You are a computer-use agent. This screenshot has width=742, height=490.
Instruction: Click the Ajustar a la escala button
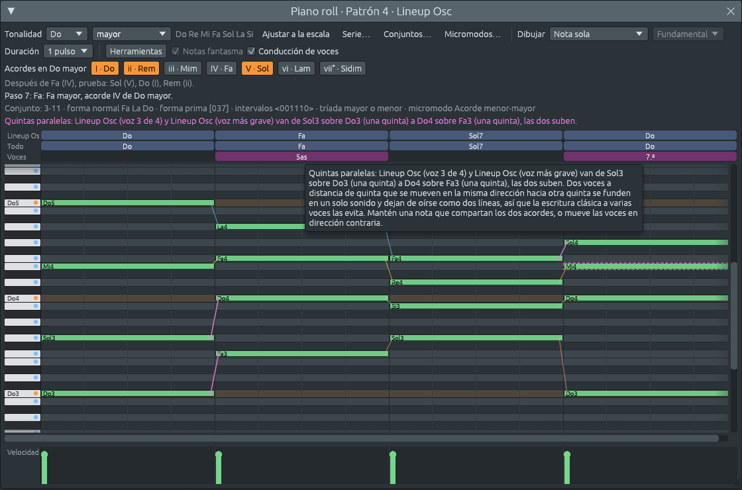pos(295,34)
